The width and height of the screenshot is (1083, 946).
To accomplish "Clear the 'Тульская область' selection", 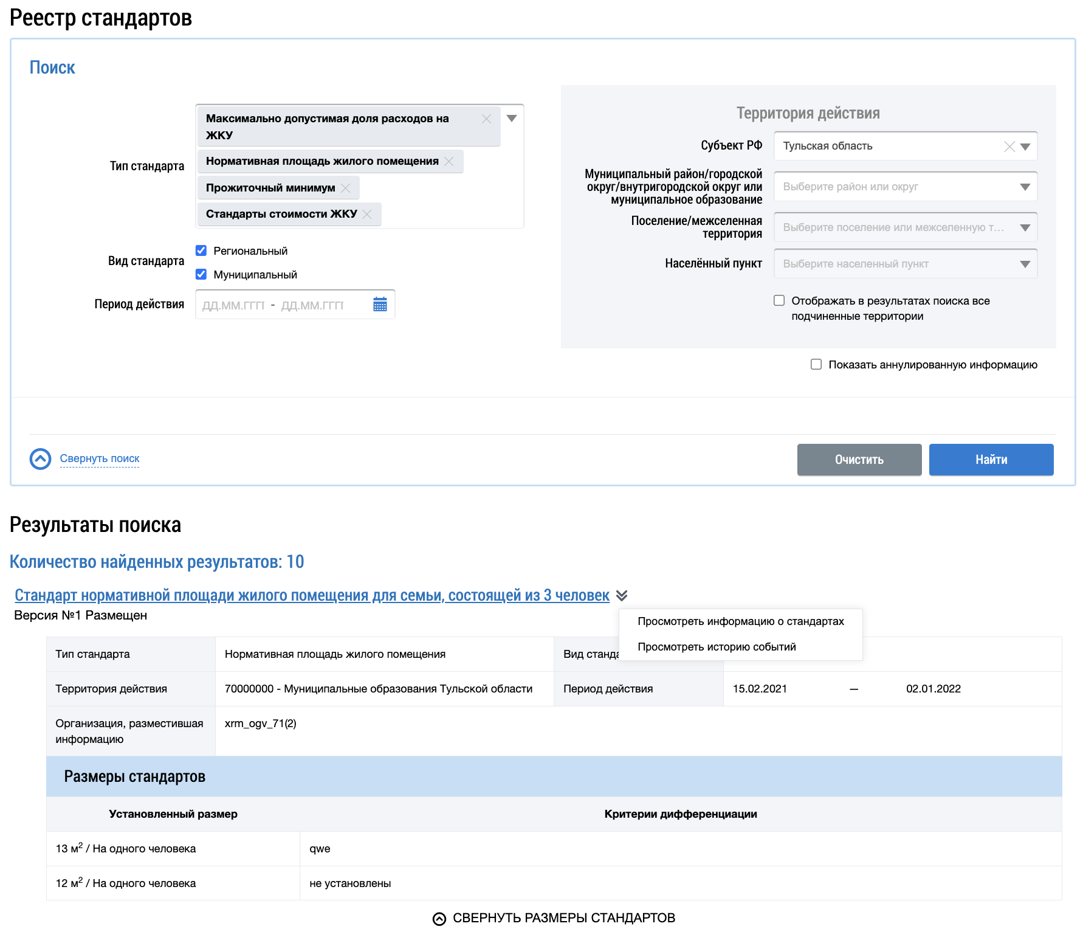I will 1009,147.
